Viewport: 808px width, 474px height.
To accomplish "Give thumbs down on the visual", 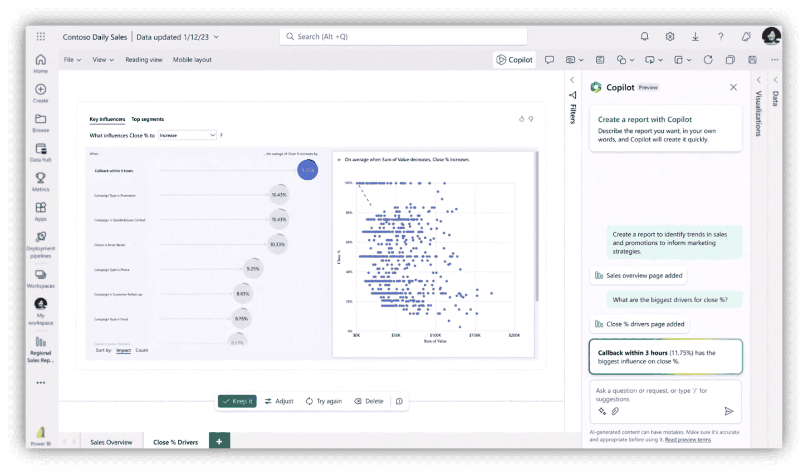I will pos(531,119).
